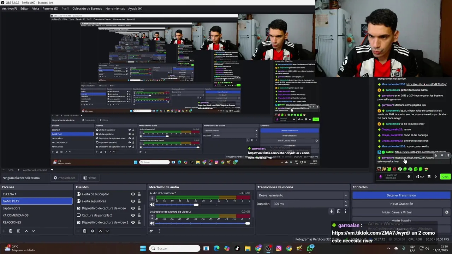Send message with green Chat button
Image resolution: width=452 pixels, height=254 pixels.
pos(445,176)
